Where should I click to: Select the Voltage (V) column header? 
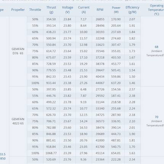pyautogui.click(x=68, y=10)
